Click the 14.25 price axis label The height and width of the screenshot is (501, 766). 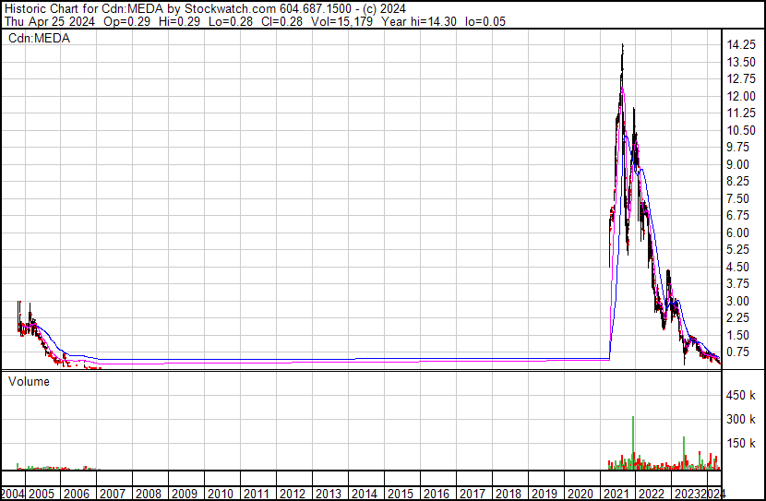tap(742, 45)
